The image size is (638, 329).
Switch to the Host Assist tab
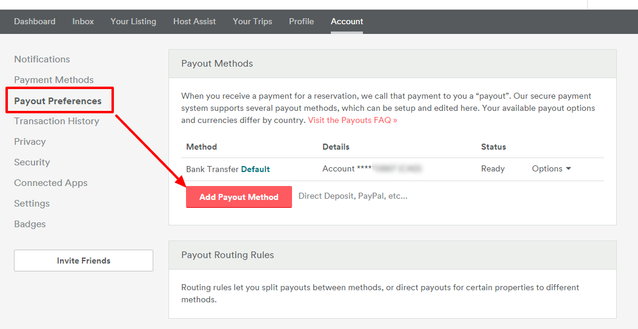click(x=194, y=21)
